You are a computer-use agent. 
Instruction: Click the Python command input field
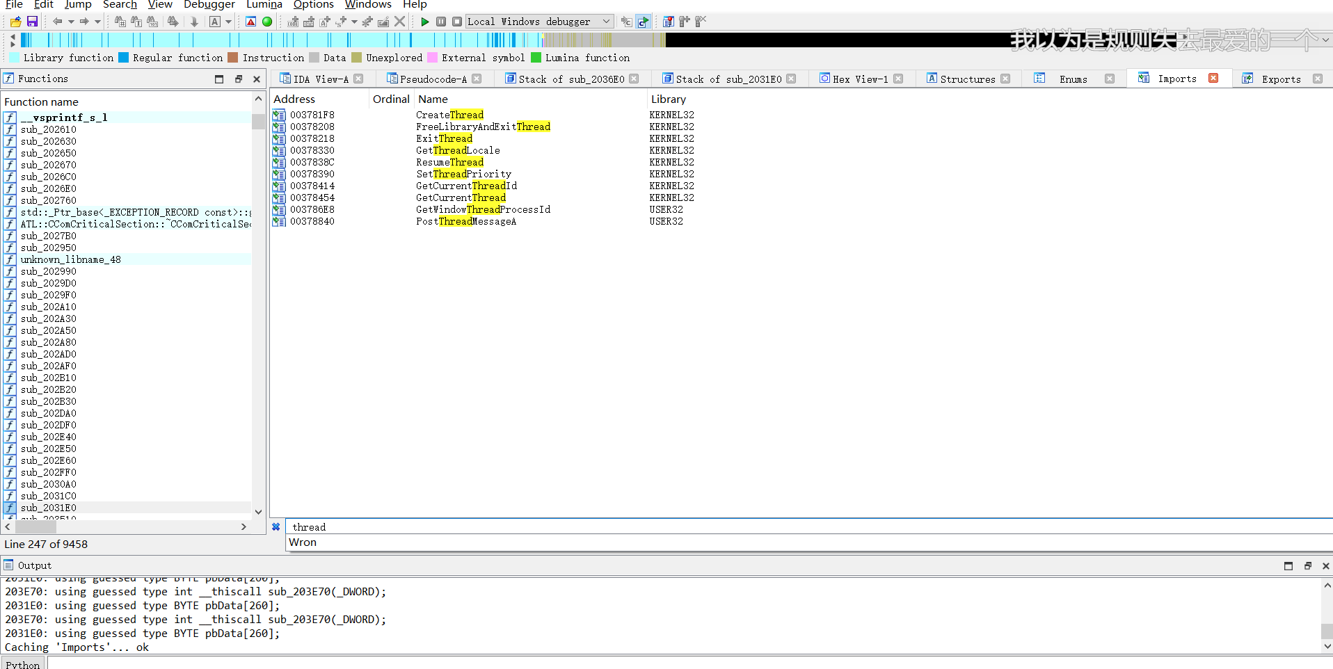point(689,663)
